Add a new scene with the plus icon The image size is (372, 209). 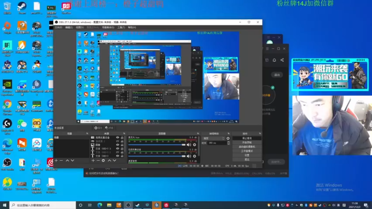coord(56,161)
